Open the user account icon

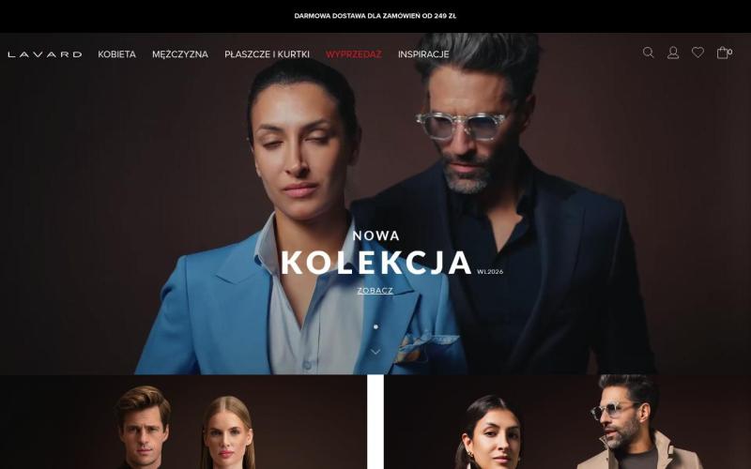pos(673,53)
